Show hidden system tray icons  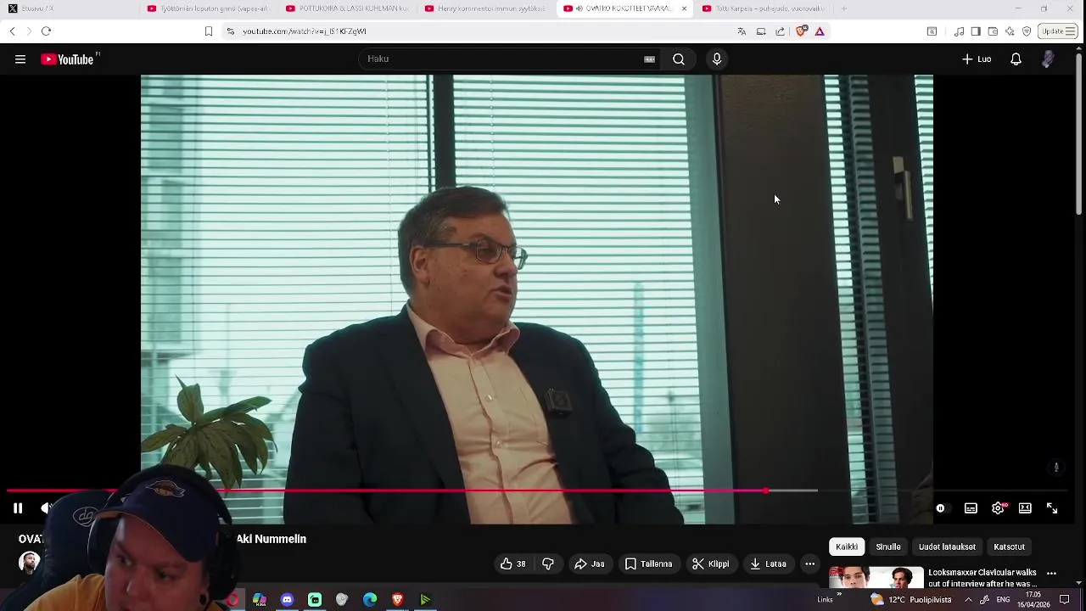968,600
